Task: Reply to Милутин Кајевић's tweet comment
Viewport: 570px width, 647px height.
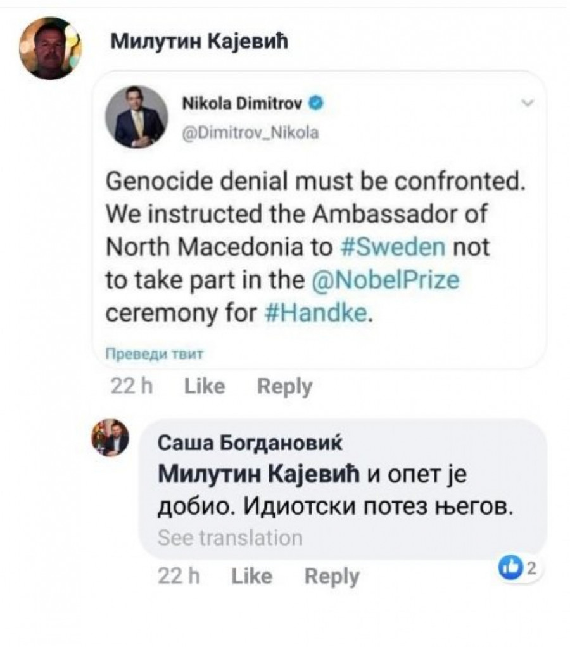Action: point(284,386)
